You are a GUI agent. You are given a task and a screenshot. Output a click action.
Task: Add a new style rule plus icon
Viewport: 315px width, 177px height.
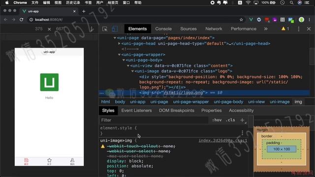click(x=242, y=120)
